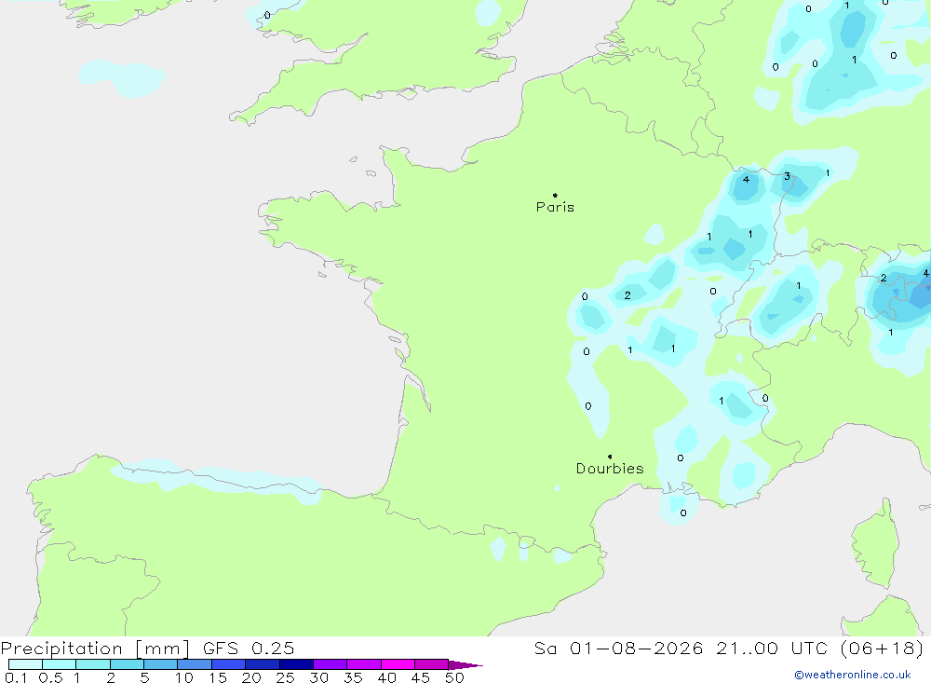Open the weatheronline.co.uk copyright link
931x683 pixels.
pyautogui.click(x=853, y=675)
